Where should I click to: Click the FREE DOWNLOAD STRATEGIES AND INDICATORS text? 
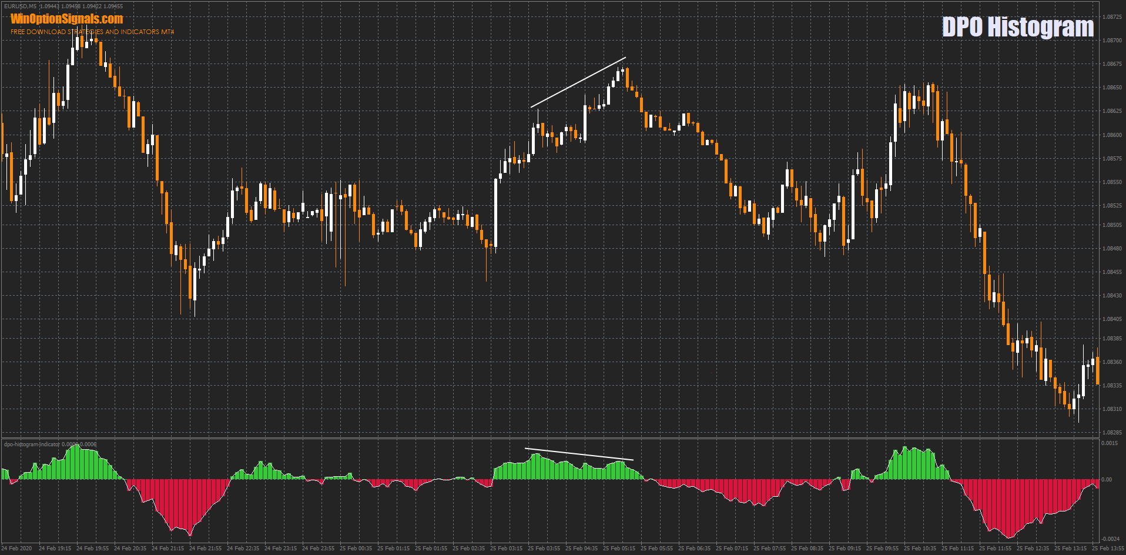tap(92, 32)
